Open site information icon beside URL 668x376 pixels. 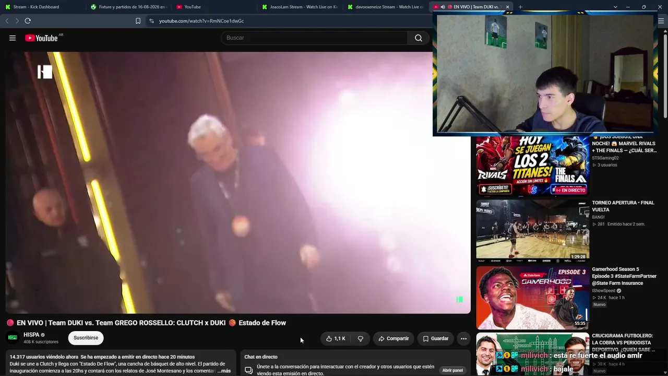pos(151,21)
